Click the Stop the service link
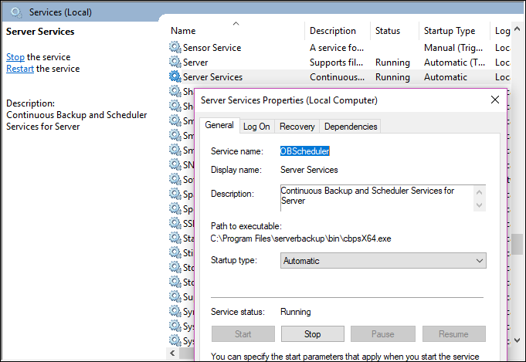This screenshot has height=362, width=526. [15, 57]
